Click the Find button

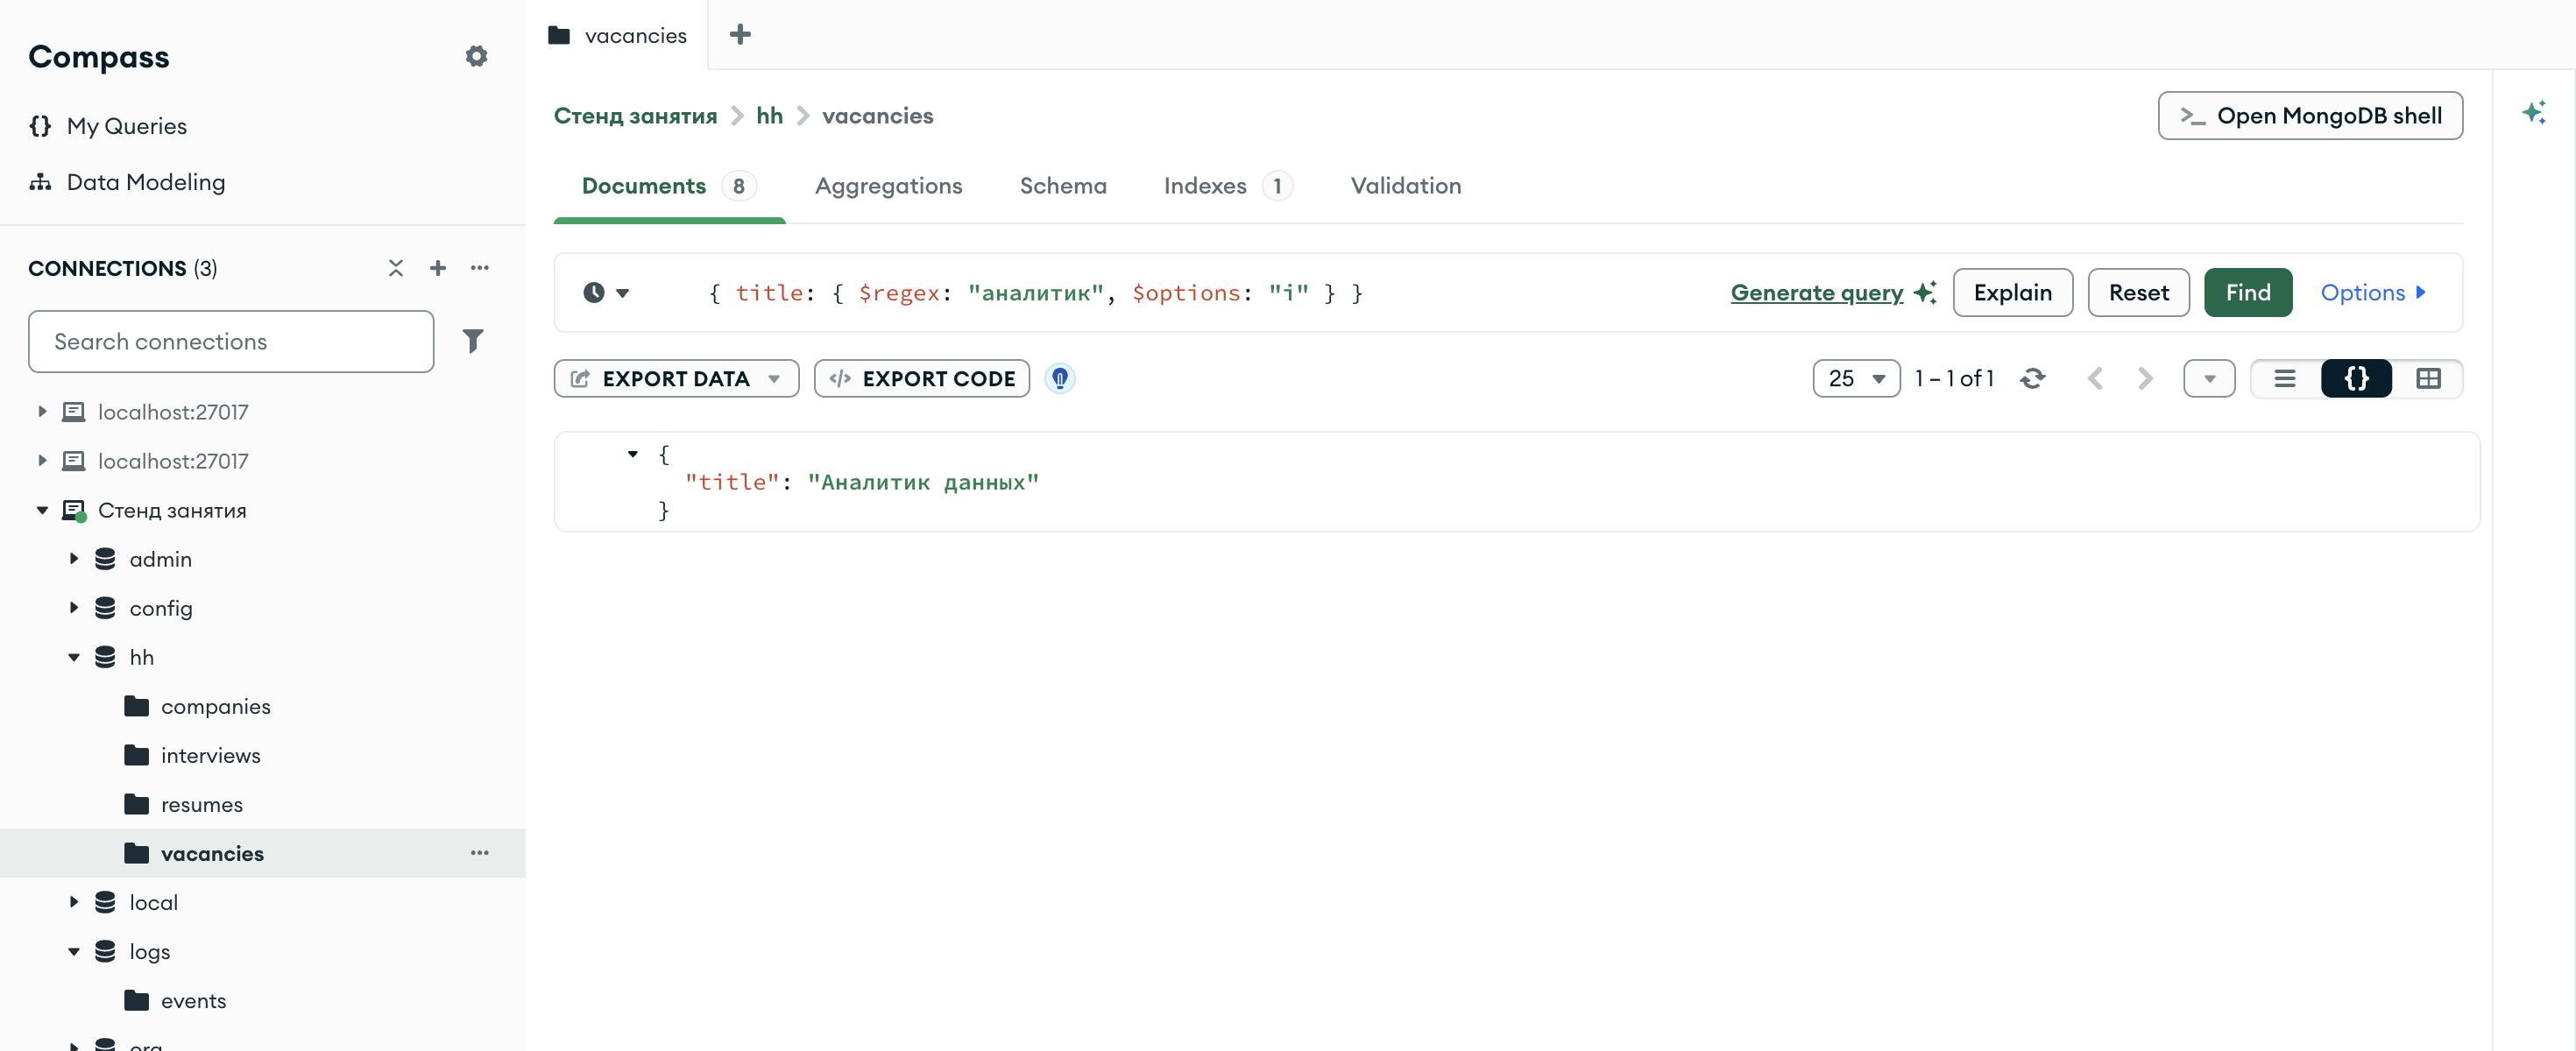coord(2248,293)
